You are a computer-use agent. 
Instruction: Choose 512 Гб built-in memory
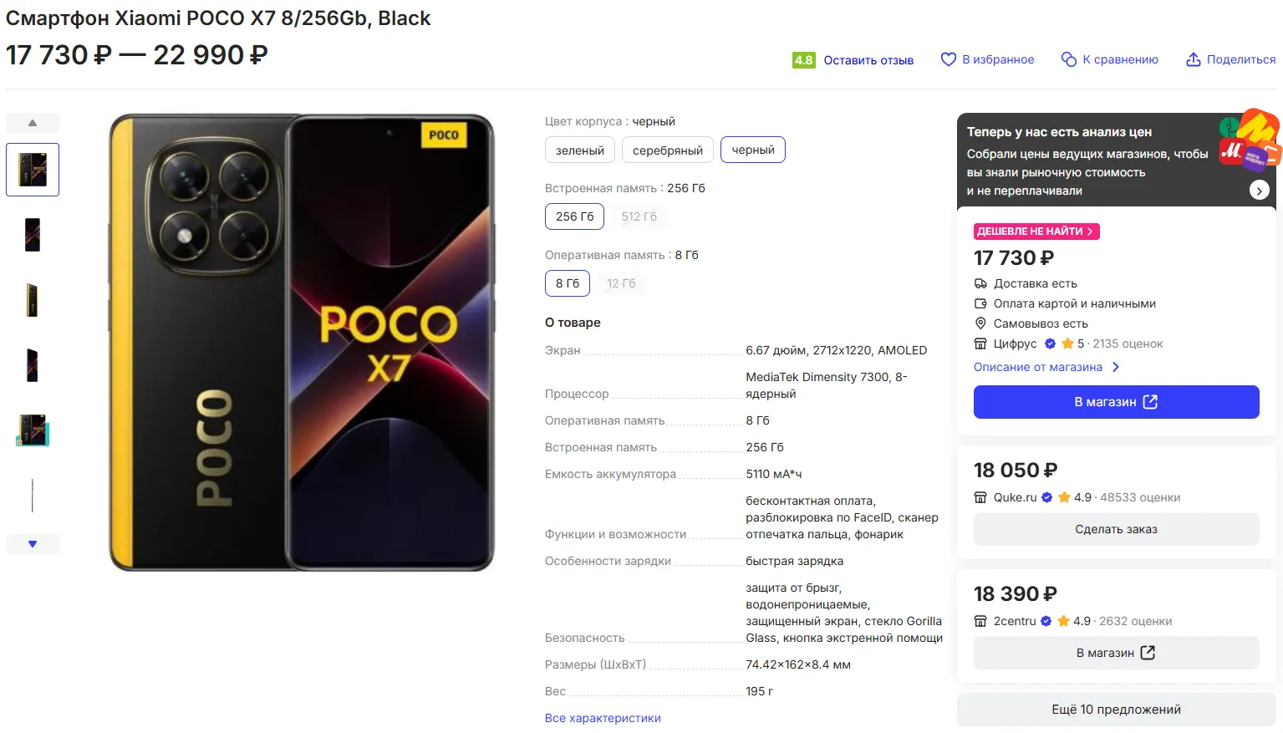(639, 216)
